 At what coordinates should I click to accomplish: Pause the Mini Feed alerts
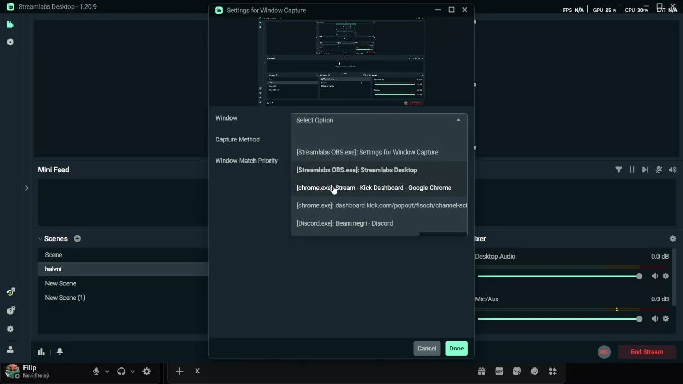coord(632,170)
